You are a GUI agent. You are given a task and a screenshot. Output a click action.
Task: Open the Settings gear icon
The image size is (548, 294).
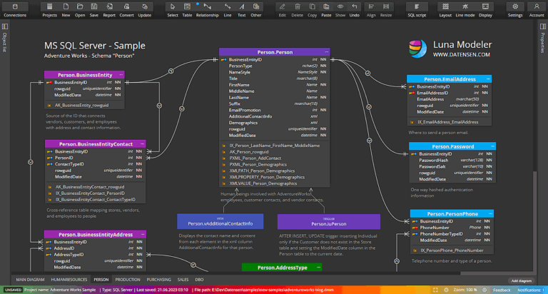[x=514, y=9]
